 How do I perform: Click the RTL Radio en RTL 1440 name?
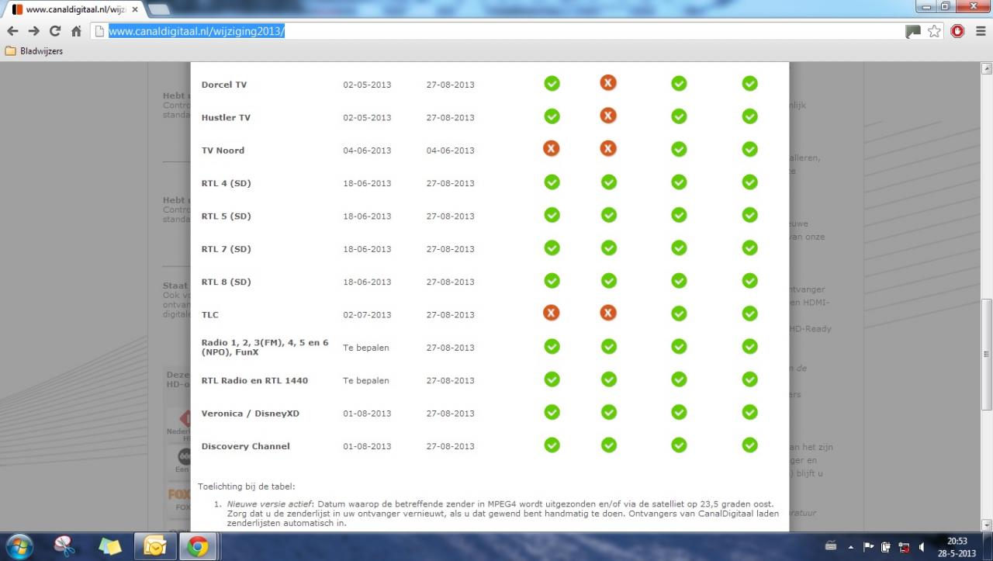(x=254, y=380)
